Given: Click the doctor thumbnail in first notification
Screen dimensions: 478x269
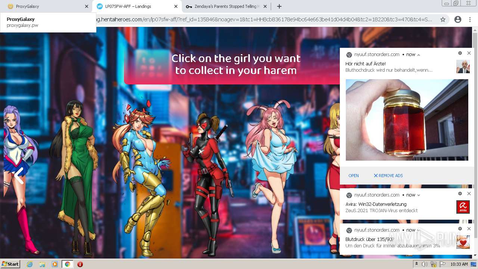Looking at the screenshot, I should (x=463, y=67).
